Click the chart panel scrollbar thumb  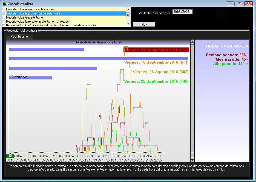(x=192, y=154)
